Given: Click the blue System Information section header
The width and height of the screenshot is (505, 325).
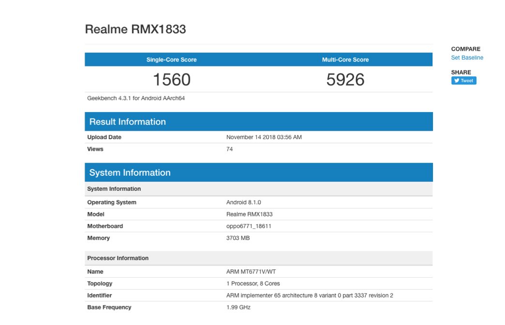Looking at the screenshot, I should (x=130, y=172).
